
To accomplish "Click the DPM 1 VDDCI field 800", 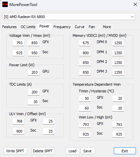I will pyautogui.click(x=85, y=53).
